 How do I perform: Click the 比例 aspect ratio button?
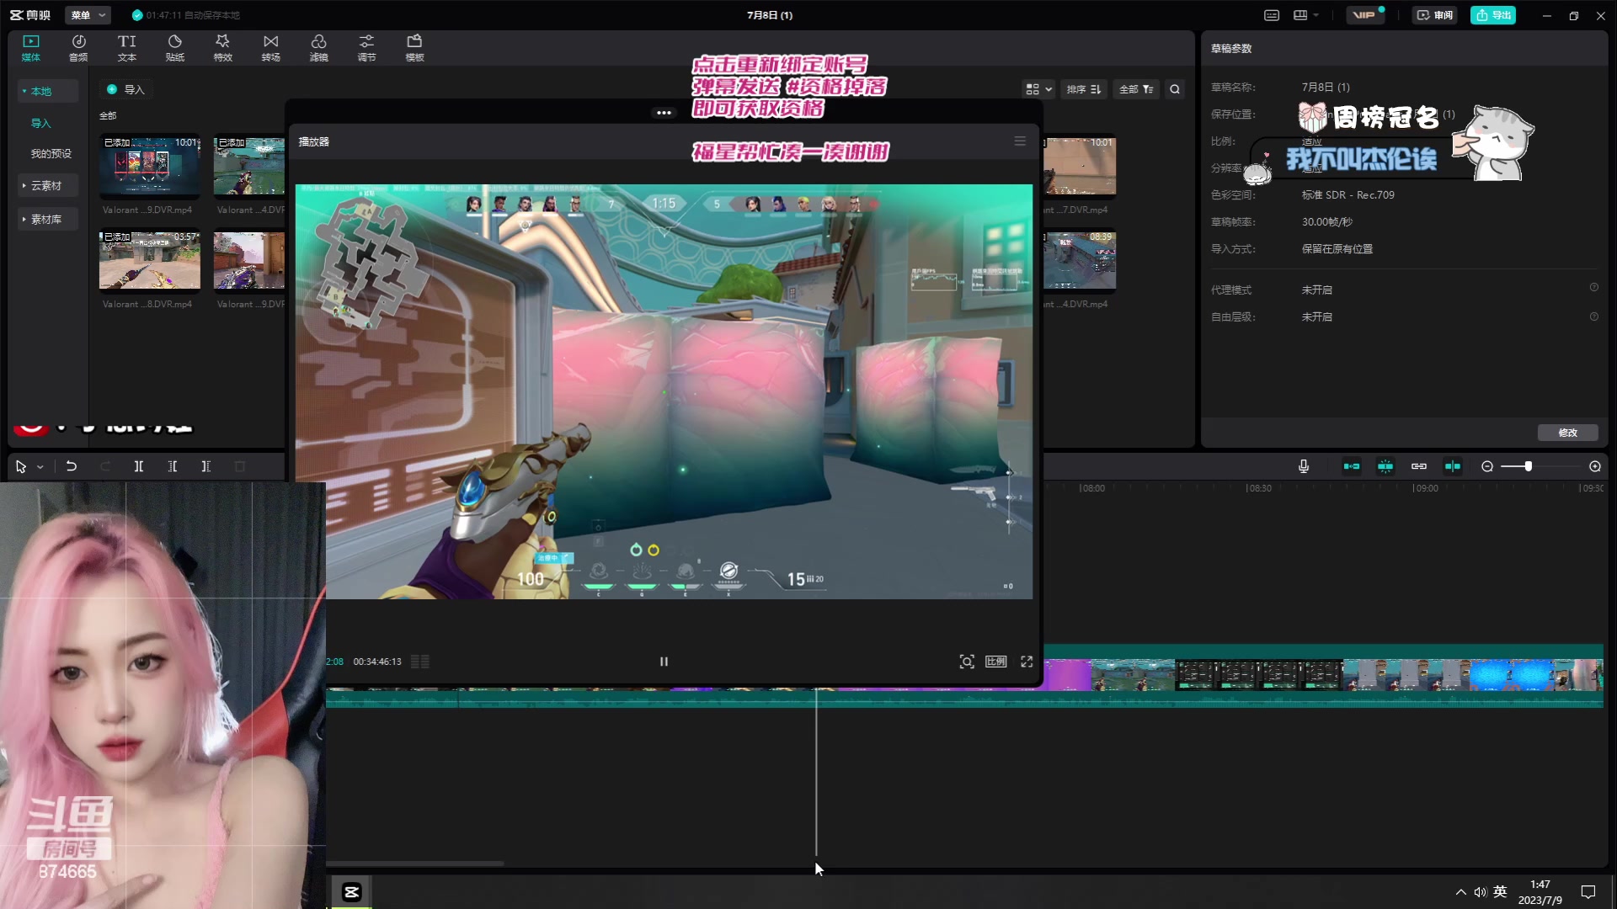coord(996,662)
